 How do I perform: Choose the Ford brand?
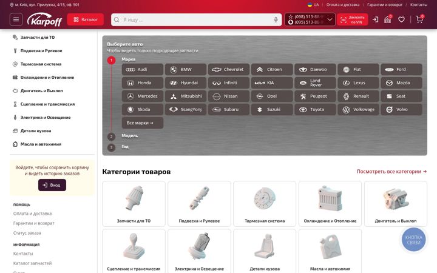point(401,69)
